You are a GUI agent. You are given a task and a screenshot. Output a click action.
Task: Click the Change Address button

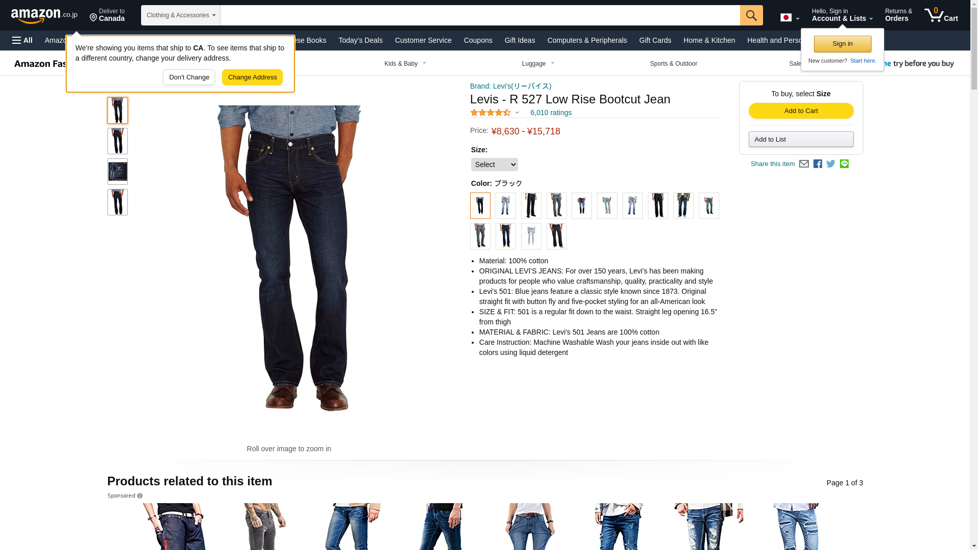pyautogui.click(x=252, y=77)
